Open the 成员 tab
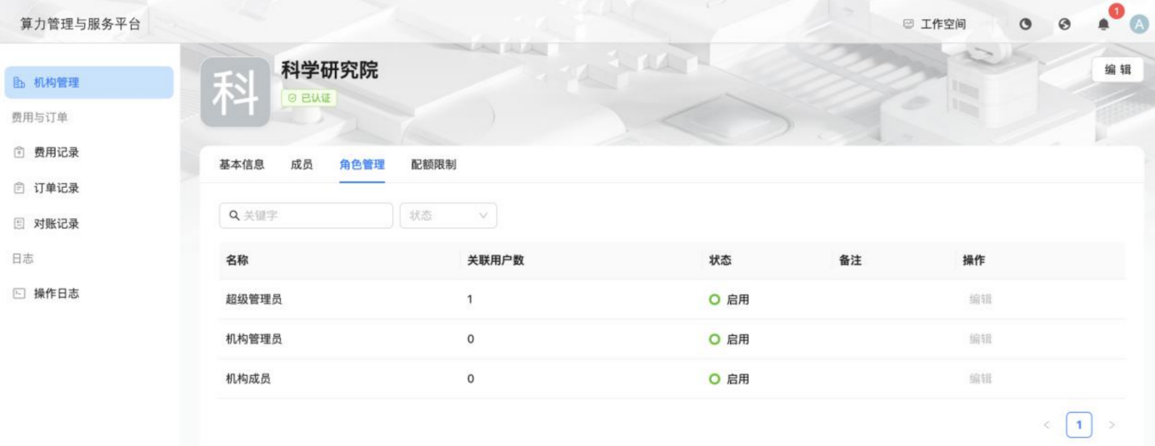This screenshot has height=446, width=1155. point(302,165)
